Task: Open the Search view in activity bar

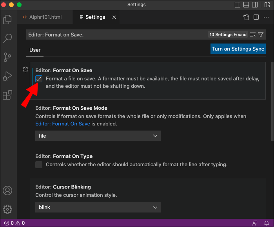Action: click(7, 38)
